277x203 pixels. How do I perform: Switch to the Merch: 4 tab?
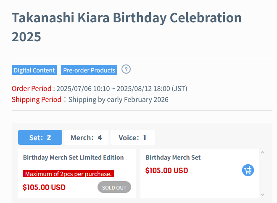(x=87, y=137)
